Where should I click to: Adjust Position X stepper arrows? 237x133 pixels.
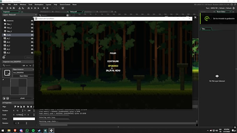tap(23, 110)
